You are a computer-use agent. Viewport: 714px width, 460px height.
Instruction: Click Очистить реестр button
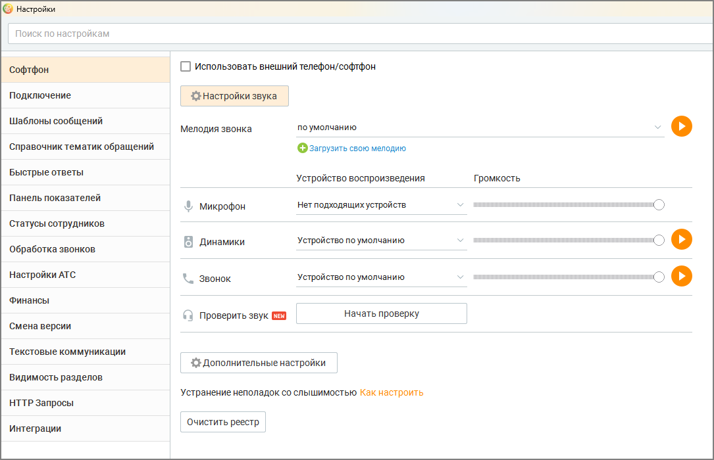pos(222,422)
